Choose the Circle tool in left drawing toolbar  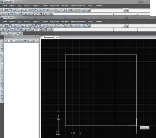pyautogui.click(x=2, y=63)
